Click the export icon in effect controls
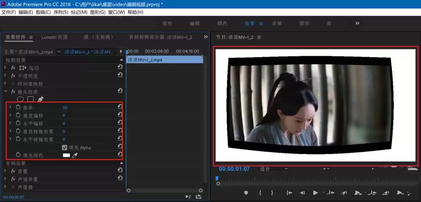The image size is (421, 202). pos(198,197)
